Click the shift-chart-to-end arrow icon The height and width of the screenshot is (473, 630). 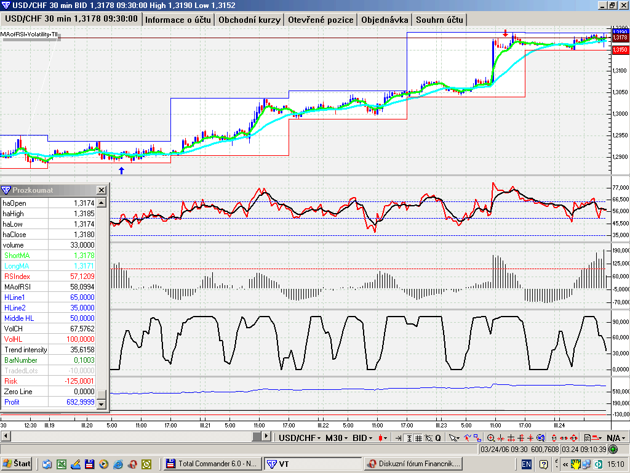tap(399, 438)
